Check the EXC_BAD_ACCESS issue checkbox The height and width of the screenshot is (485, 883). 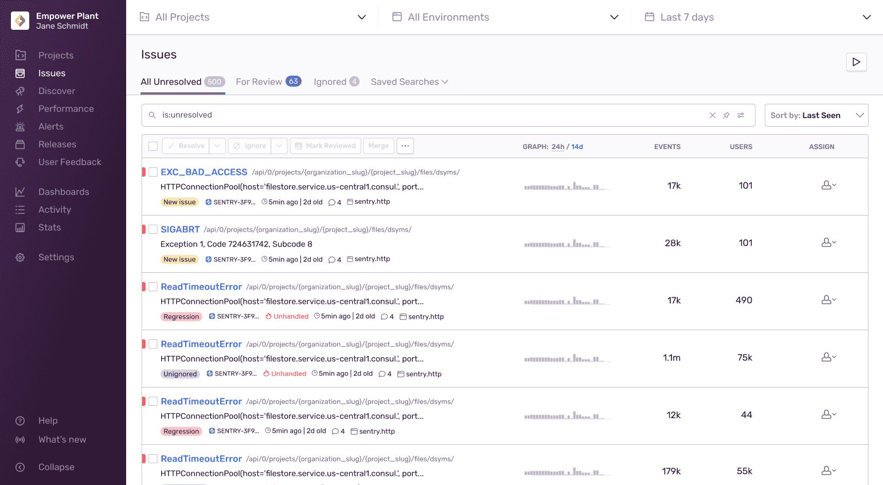tap(153, 172)
